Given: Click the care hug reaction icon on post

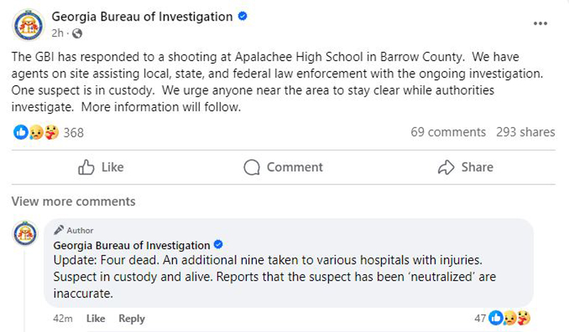Looking at the screenshot, I should click(51, 132).
